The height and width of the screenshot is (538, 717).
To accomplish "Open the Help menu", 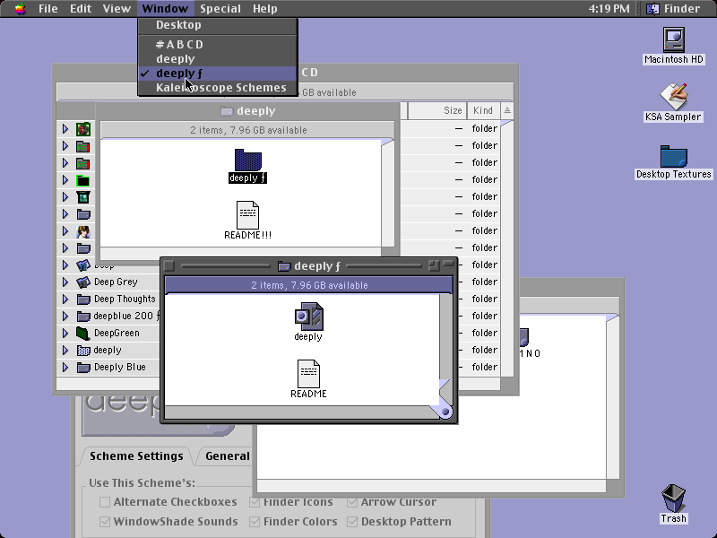I will (x=264, y=9).
